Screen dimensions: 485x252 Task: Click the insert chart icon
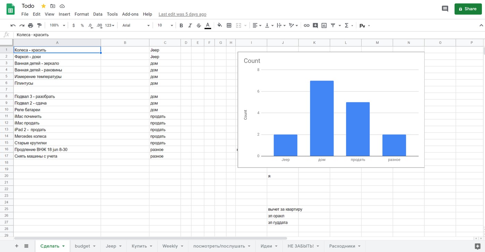click(x=324, y=25)
